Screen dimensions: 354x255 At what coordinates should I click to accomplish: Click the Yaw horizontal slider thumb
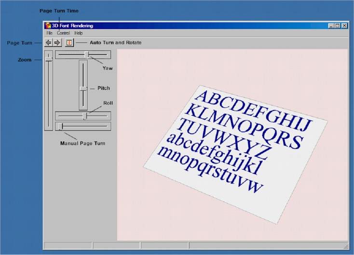86,54
